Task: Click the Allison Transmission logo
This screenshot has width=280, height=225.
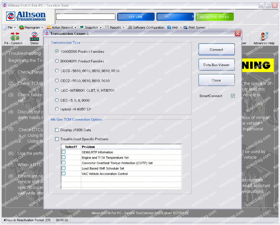Action: [27, 16]
